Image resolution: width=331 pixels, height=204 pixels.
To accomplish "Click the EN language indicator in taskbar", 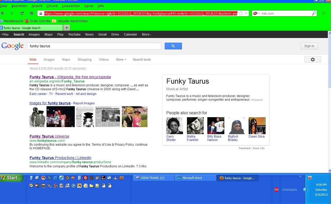I will [276, 190].
